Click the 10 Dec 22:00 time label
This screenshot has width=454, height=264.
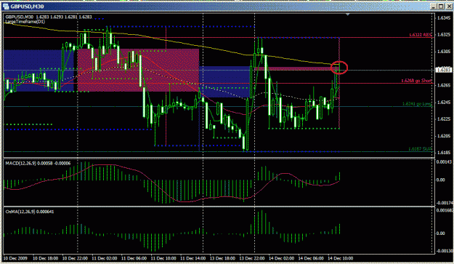click(x=75, y=258)
